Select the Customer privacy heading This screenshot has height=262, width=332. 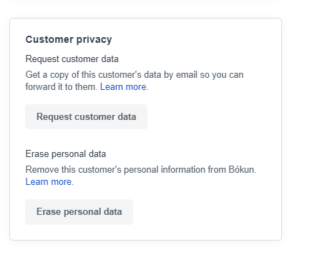click(x=69, y=39)
